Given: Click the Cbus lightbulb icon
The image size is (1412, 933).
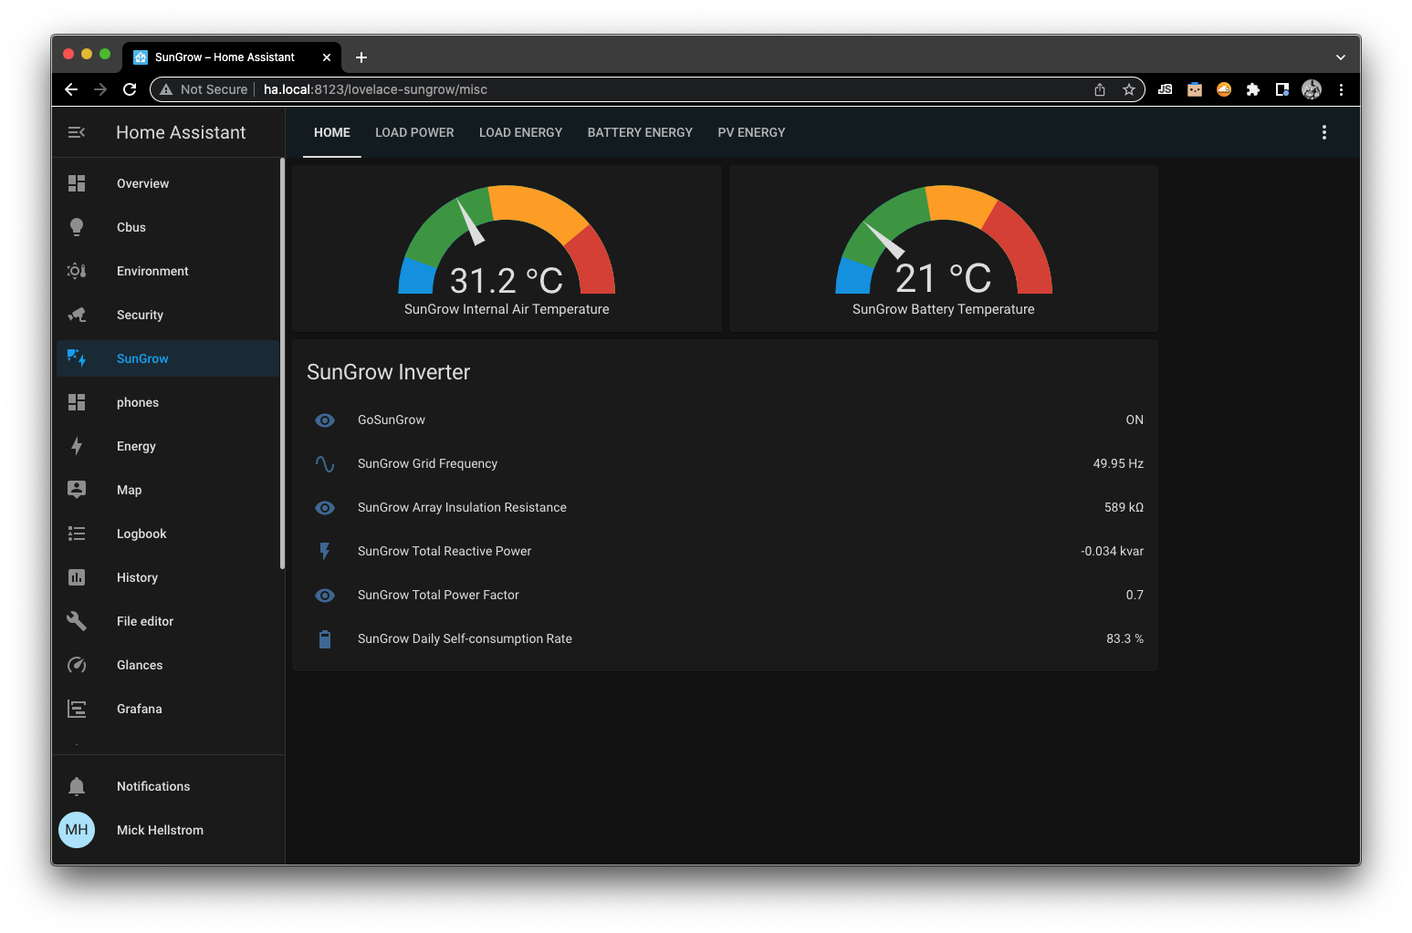Looking at the screenshot, I should pos(77,227).
